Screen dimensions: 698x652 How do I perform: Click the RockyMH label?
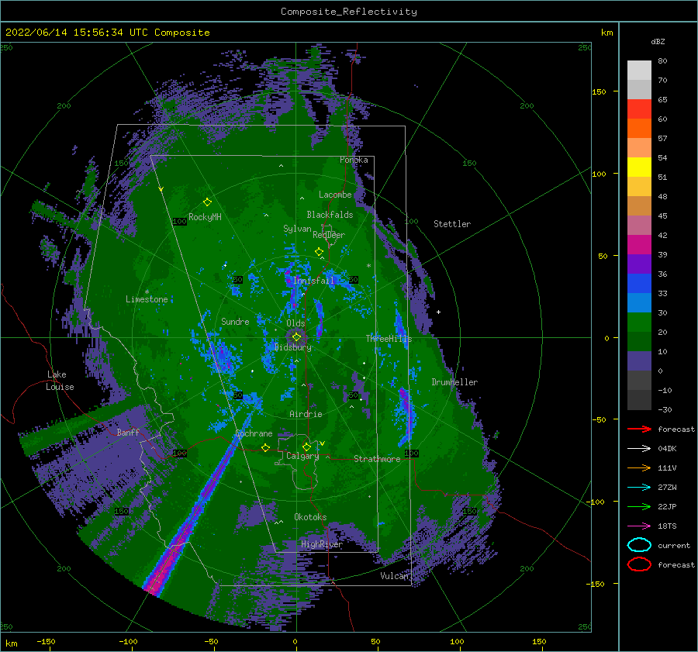(x=205, y=217)
